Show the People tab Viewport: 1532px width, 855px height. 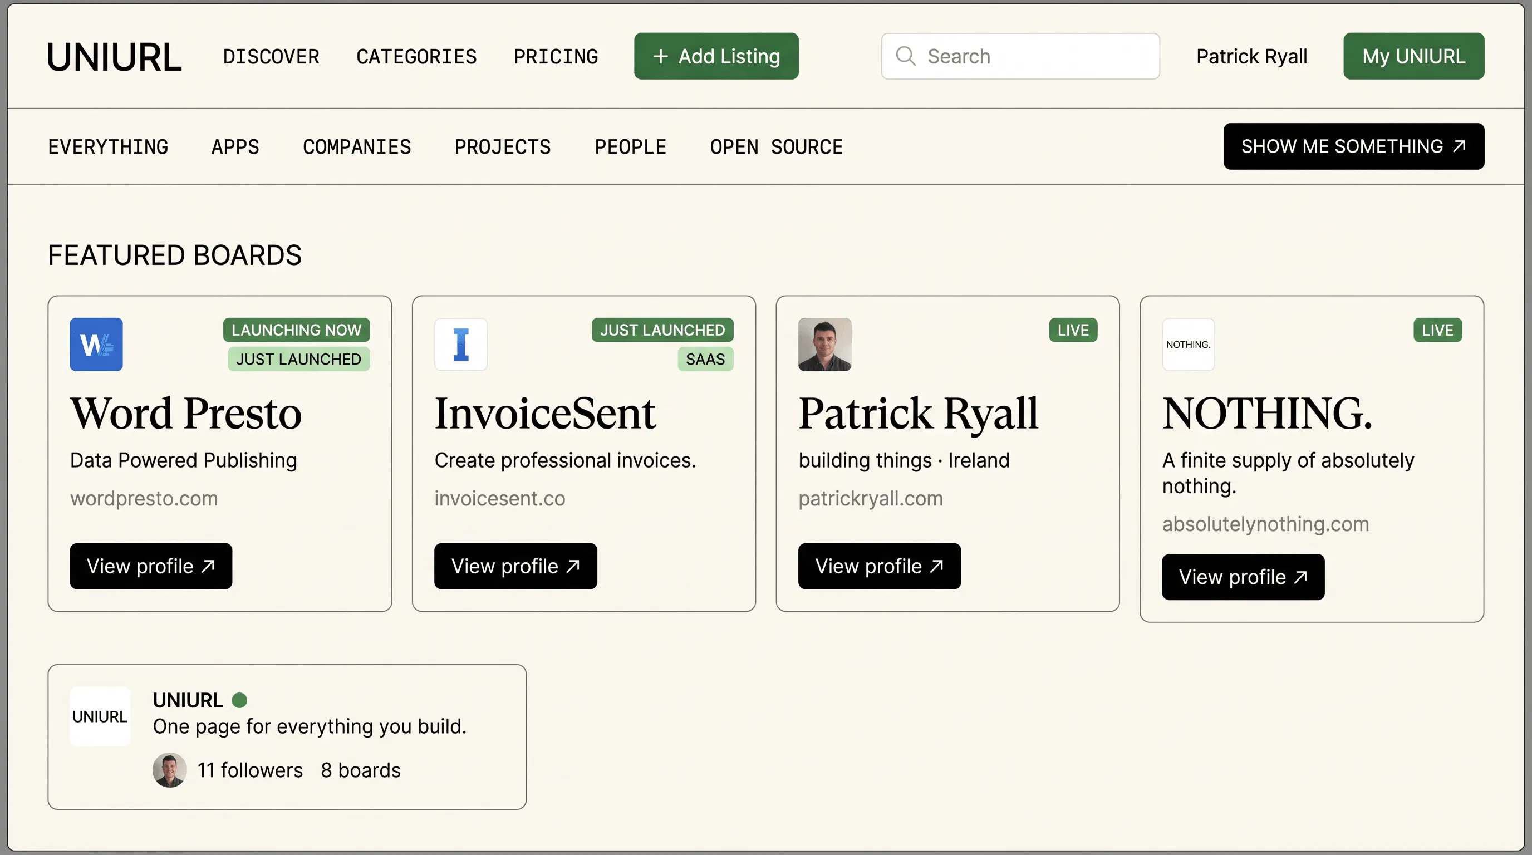tap(630, 147)
